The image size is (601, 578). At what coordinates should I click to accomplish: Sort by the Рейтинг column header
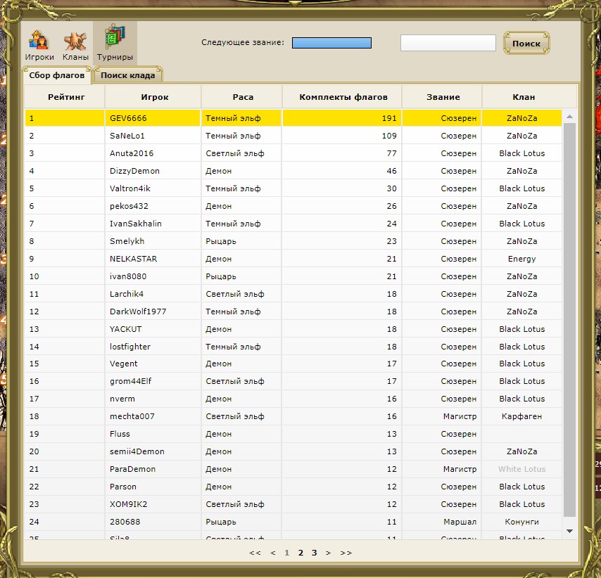coord(65,97)
